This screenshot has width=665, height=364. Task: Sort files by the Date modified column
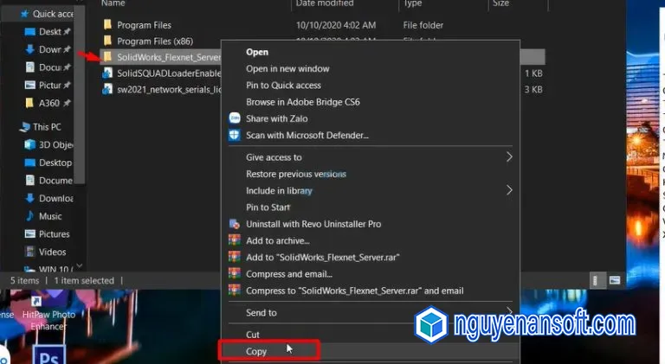326,3
